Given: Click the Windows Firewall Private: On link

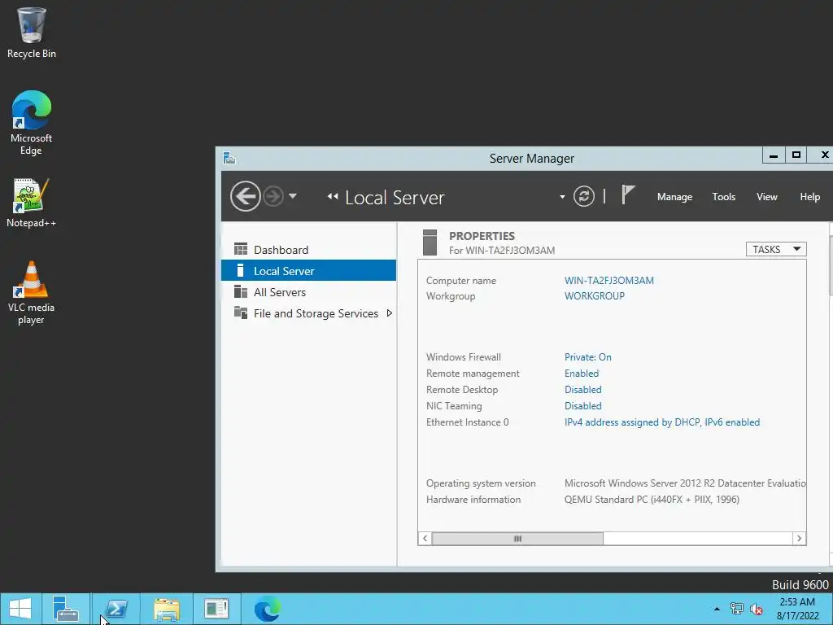Looking at the screenshot, I should point(587,356).
